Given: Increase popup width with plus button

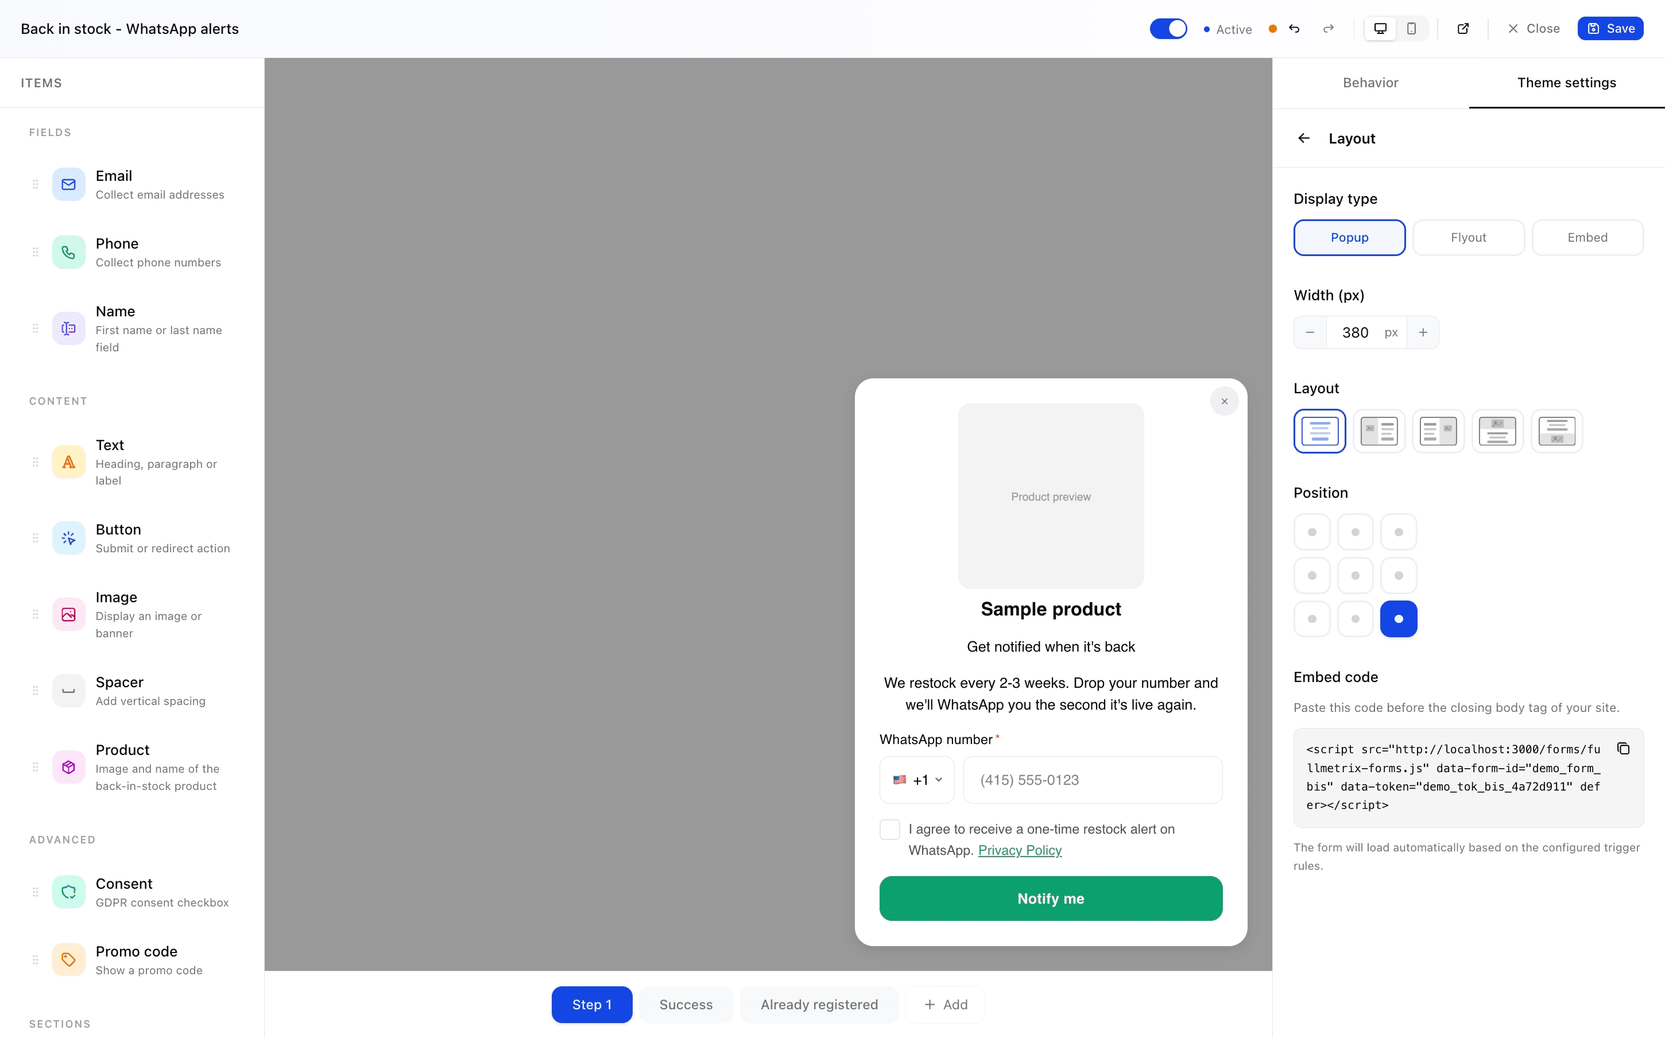Looking at the screenshot, I should coord(1423,332).
